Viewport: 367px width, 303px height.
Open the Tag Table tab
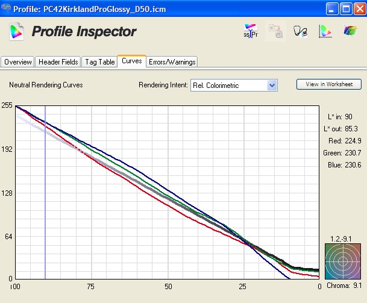click(x=99, y=61)
